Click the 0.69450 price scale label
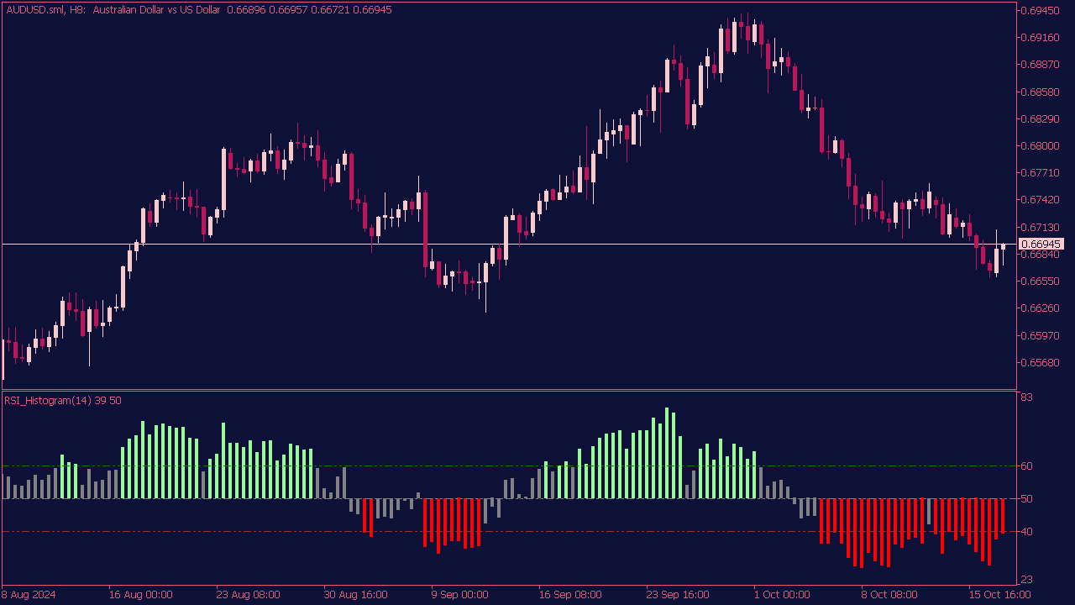This screenshot has width=1075, height=605. pyautogui.click(x=1040, y=10)
